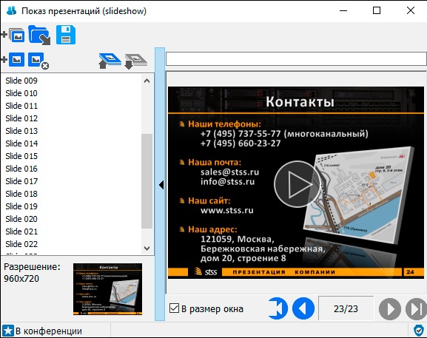Click the add slideshow from images icon
The image size is (427, 338).
pyautogui.click(x=13, y=35)
